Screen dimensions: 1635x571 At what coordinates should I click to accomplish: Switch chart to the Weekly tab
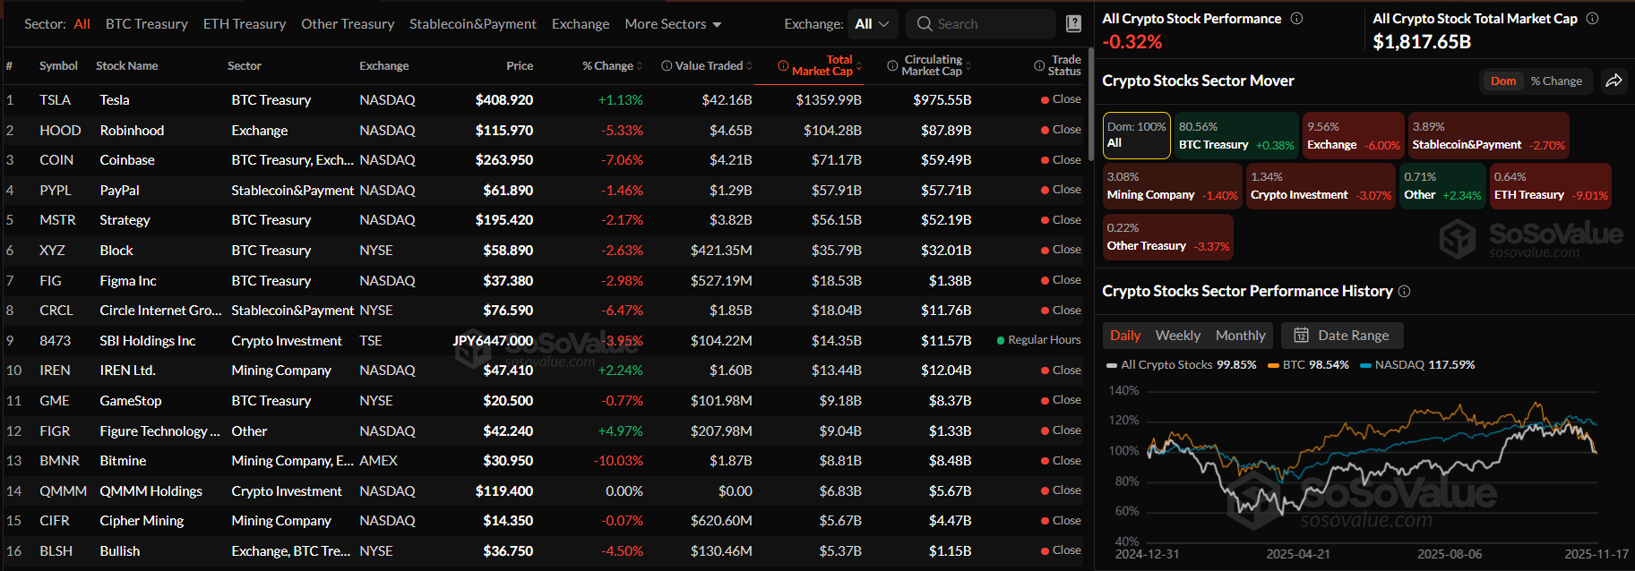1177,336
